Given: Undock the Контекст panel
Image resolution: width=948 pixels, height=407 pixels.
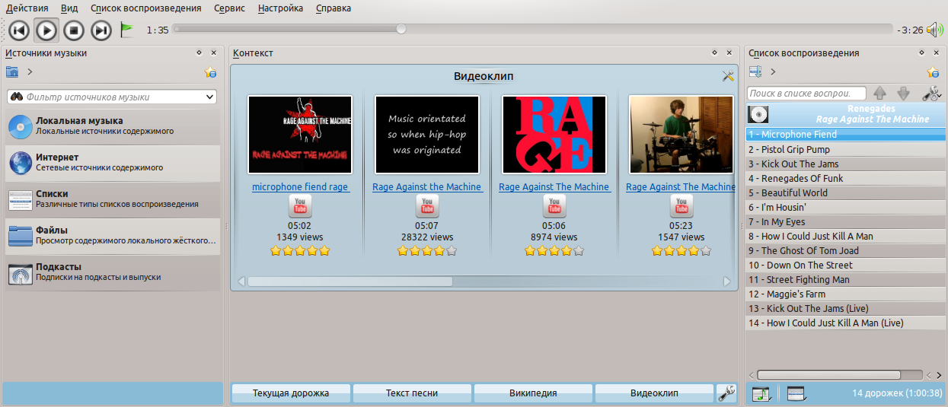Looking at the screenshot, I should tap(714, 52).
